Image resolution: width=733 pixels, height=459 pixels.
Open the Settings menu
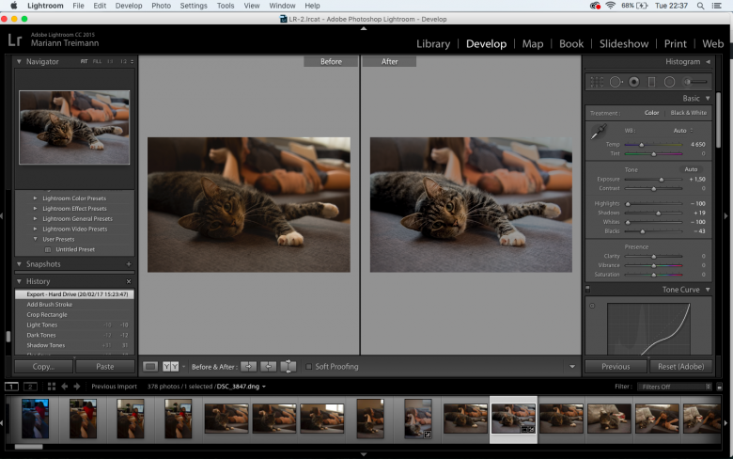pos(194,6)
